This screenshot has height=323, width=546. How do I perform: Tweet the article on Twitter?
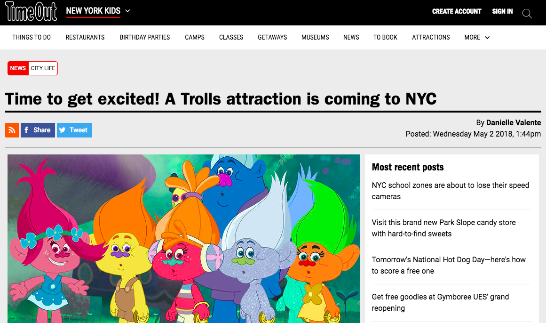[x=74, y=130]
